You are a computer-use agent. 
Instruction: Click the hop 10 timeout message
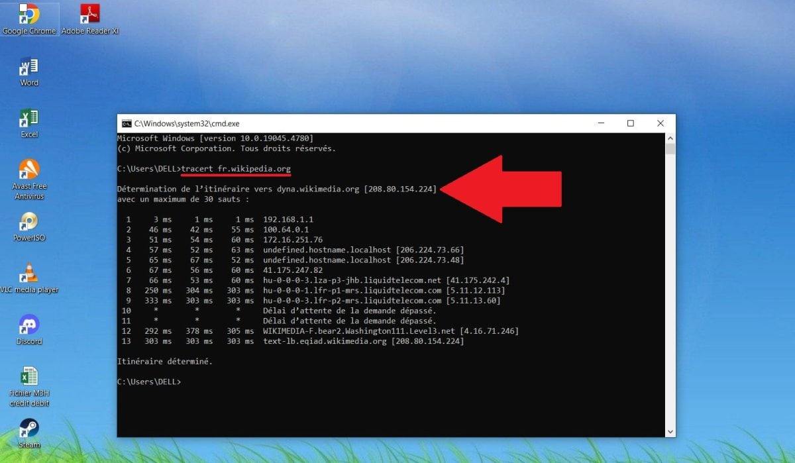(x=350, y=311)
